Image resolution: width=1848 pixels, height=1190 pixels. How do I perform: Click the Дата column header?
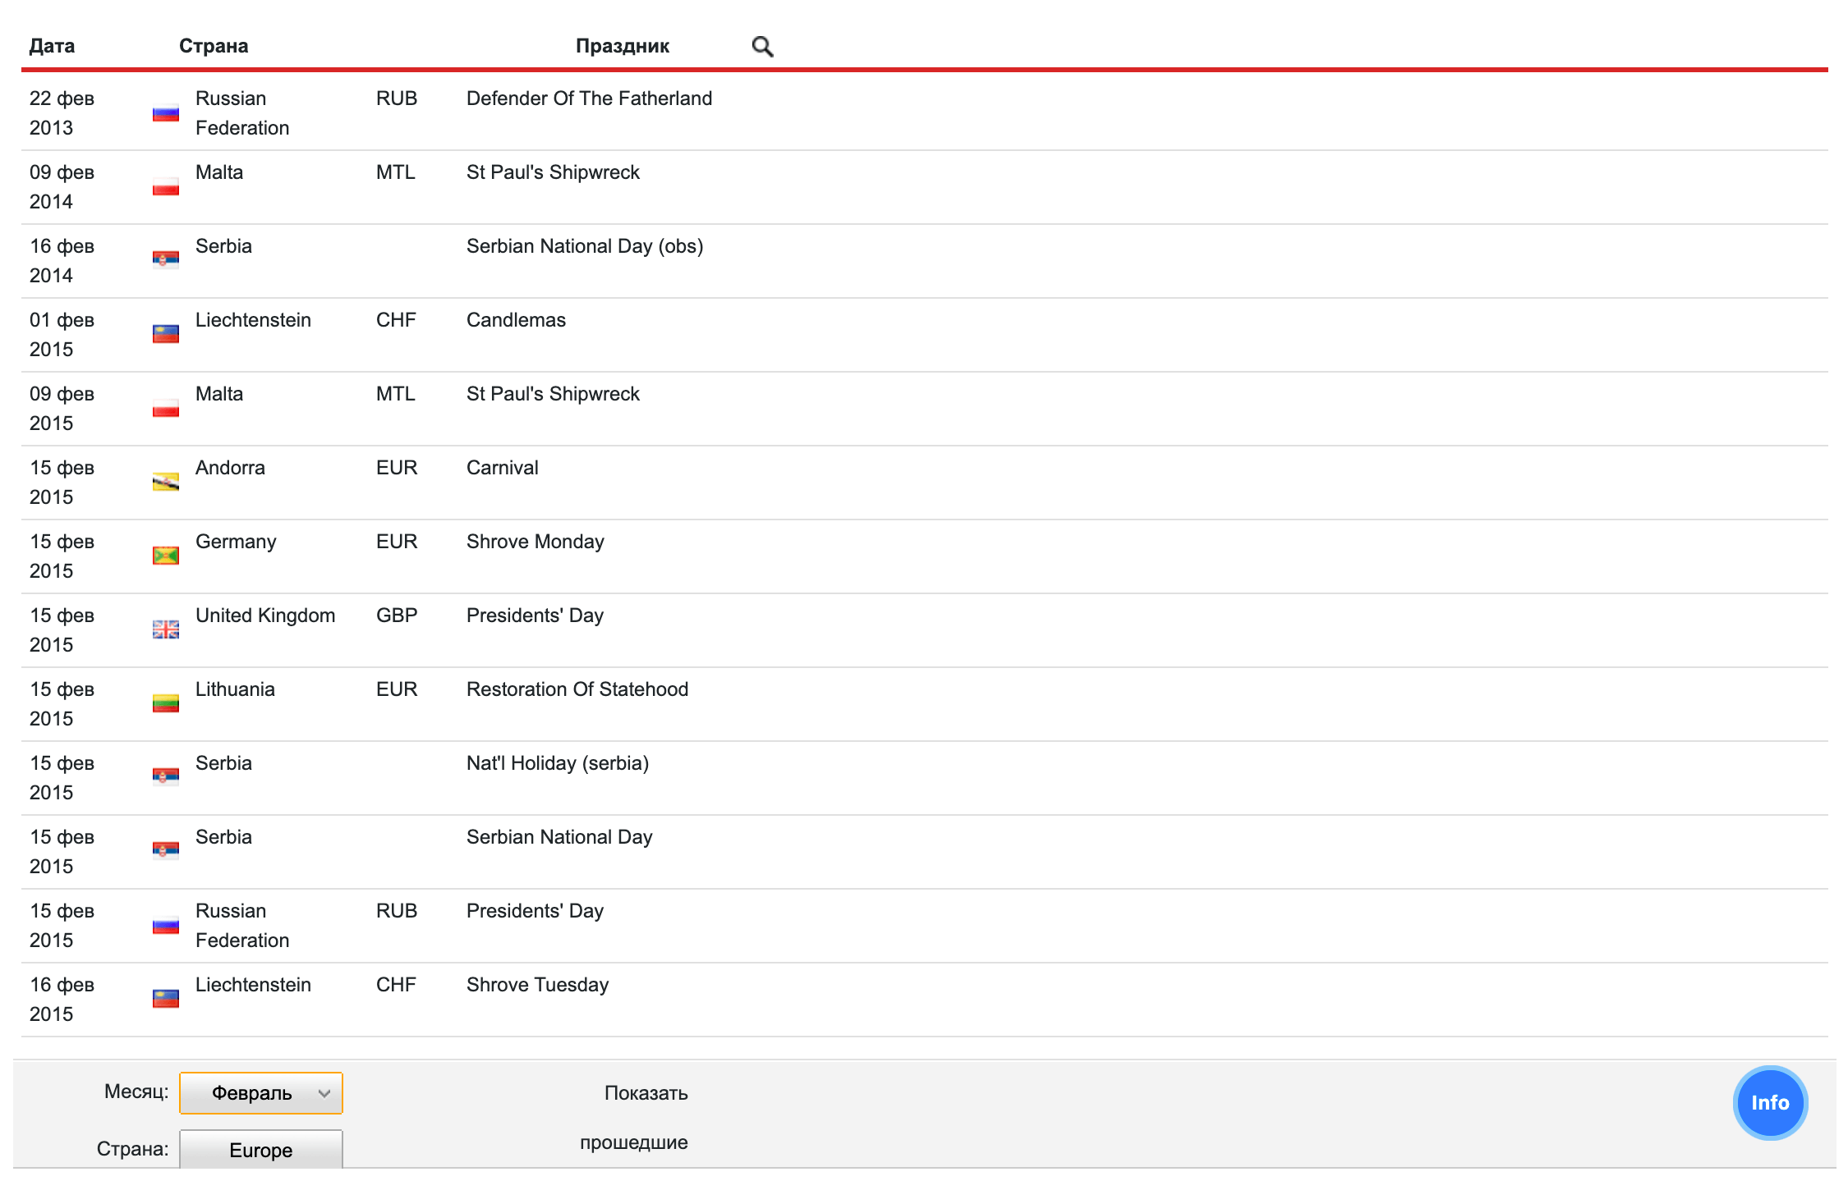coord(52,46)
